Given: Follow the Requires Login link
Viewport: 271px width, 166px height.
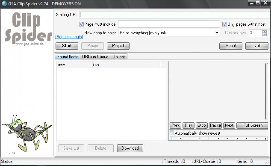Looking at the screenshot, I should tap(69, 37).
